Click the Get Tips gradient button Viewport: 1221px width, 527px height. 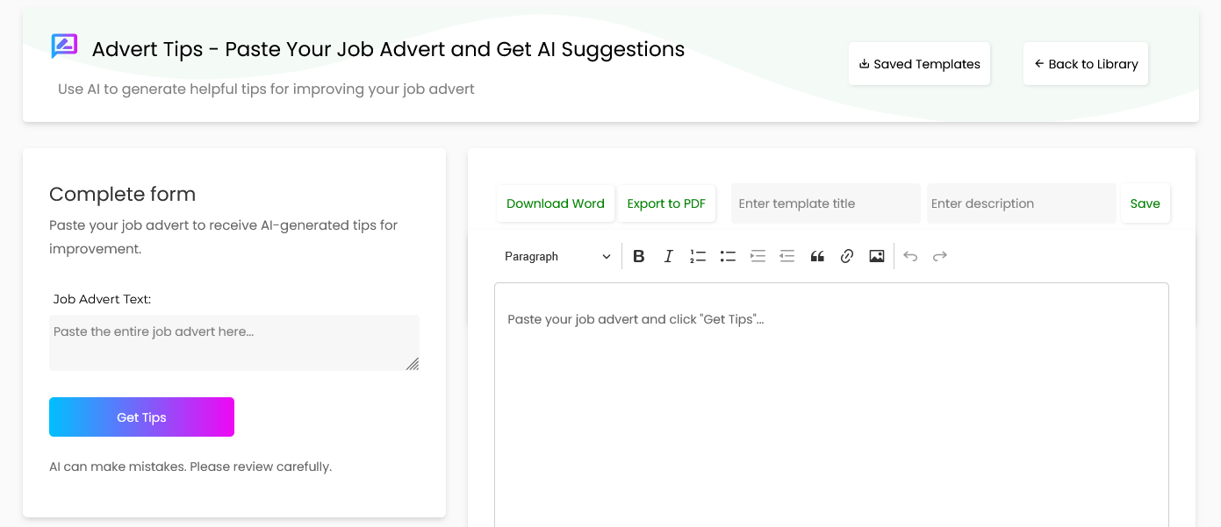pyautogui.click(x=141, y=417)
